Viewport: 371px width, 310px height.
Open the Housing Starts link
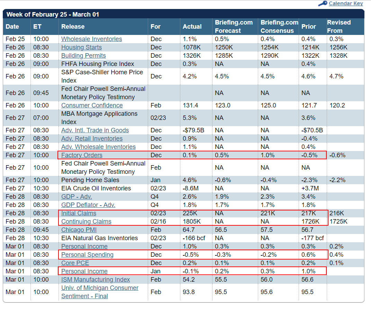[81, 47]
